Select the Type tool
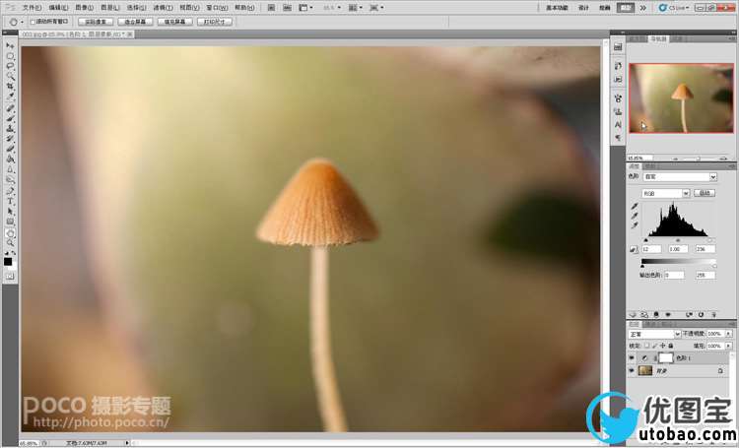 click(10, 201)
